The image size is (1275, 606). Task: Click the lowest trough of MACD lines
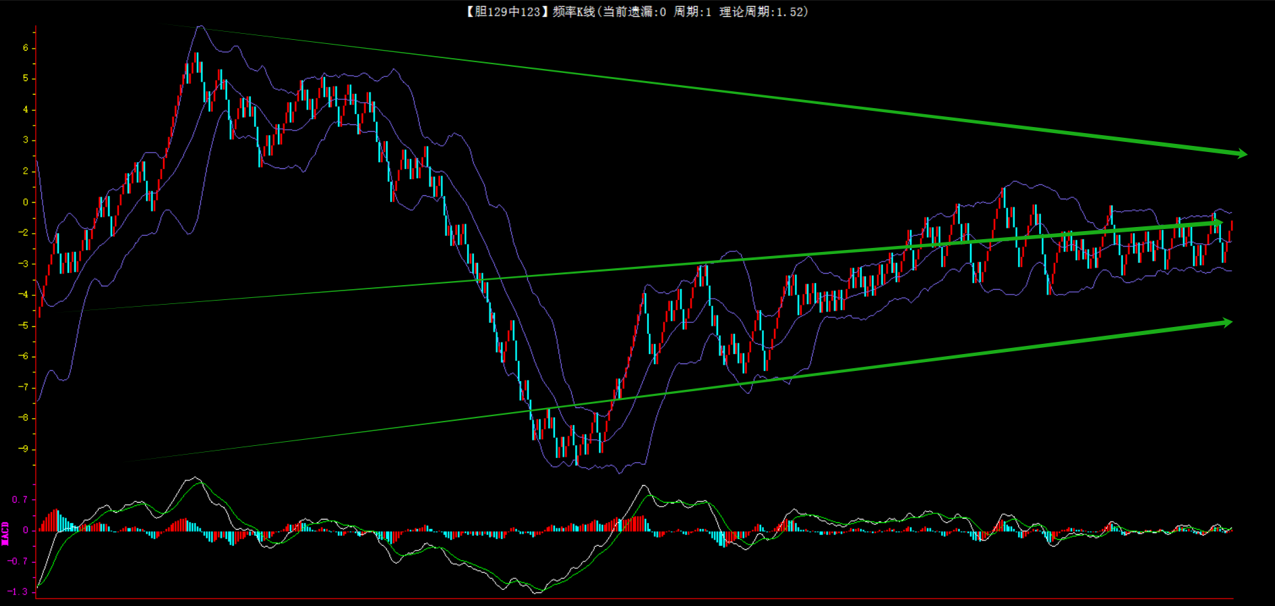[537, 592]
